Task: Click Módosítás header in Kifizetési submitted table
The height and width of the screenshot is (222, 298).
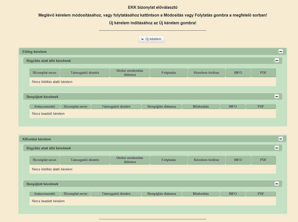Action: point(201,194)
